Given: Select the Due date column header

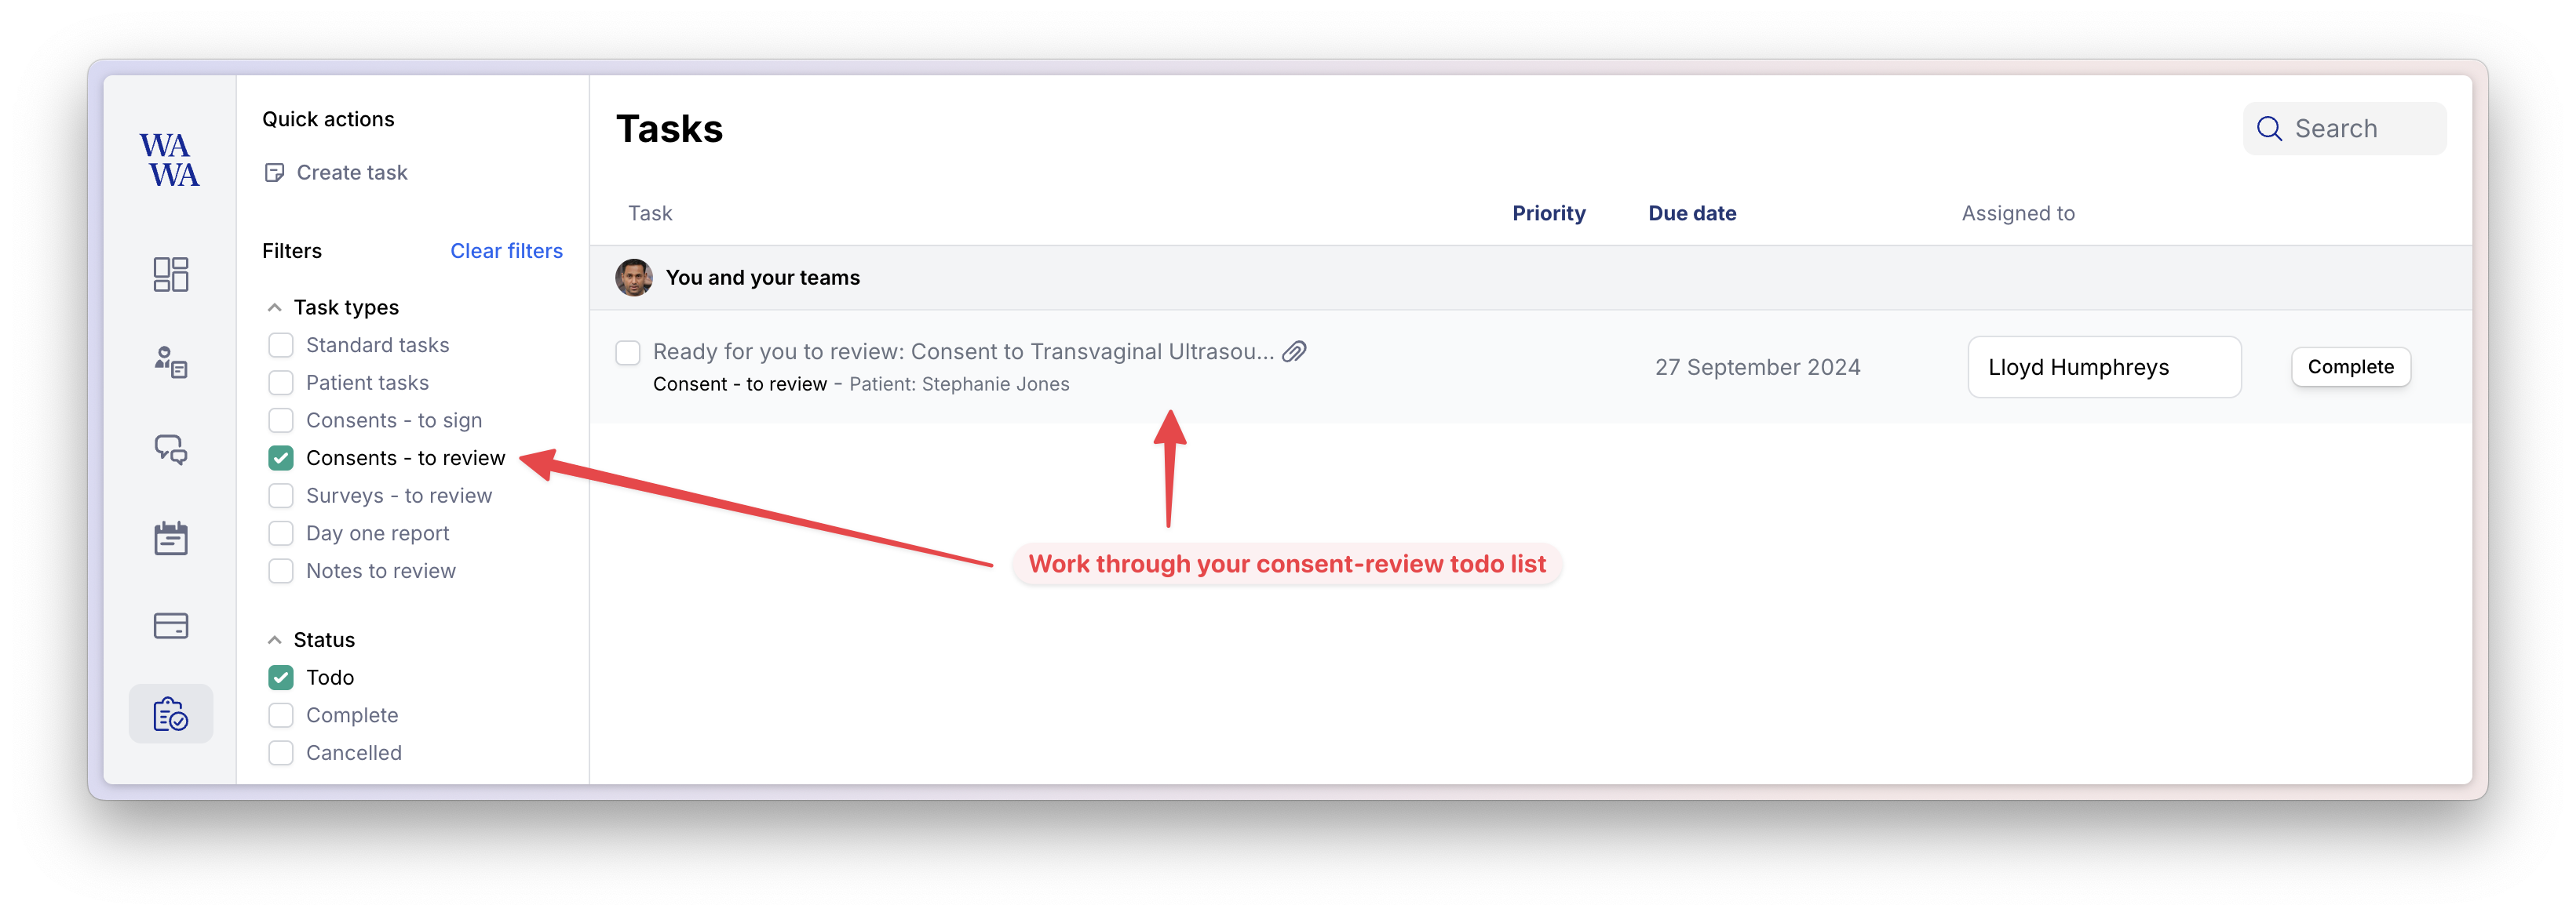Looking at the screenshot, I should [x=1691, y=212].
